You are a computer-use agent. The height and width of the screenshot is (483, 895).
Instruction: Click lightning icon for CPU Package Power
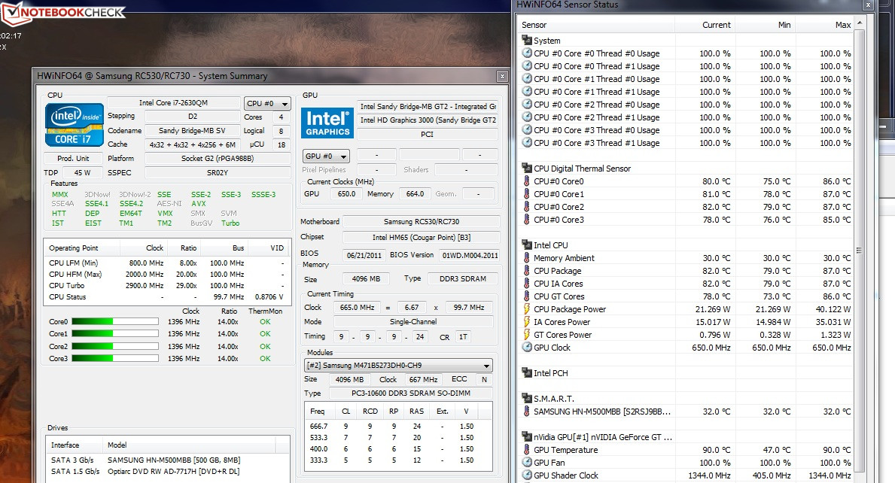tap(527, 309)
